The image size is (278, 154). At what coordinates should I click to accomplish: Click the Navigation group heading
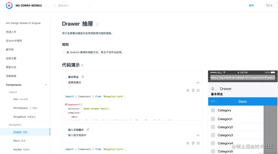pyautogui.click(x=15, y=125)
